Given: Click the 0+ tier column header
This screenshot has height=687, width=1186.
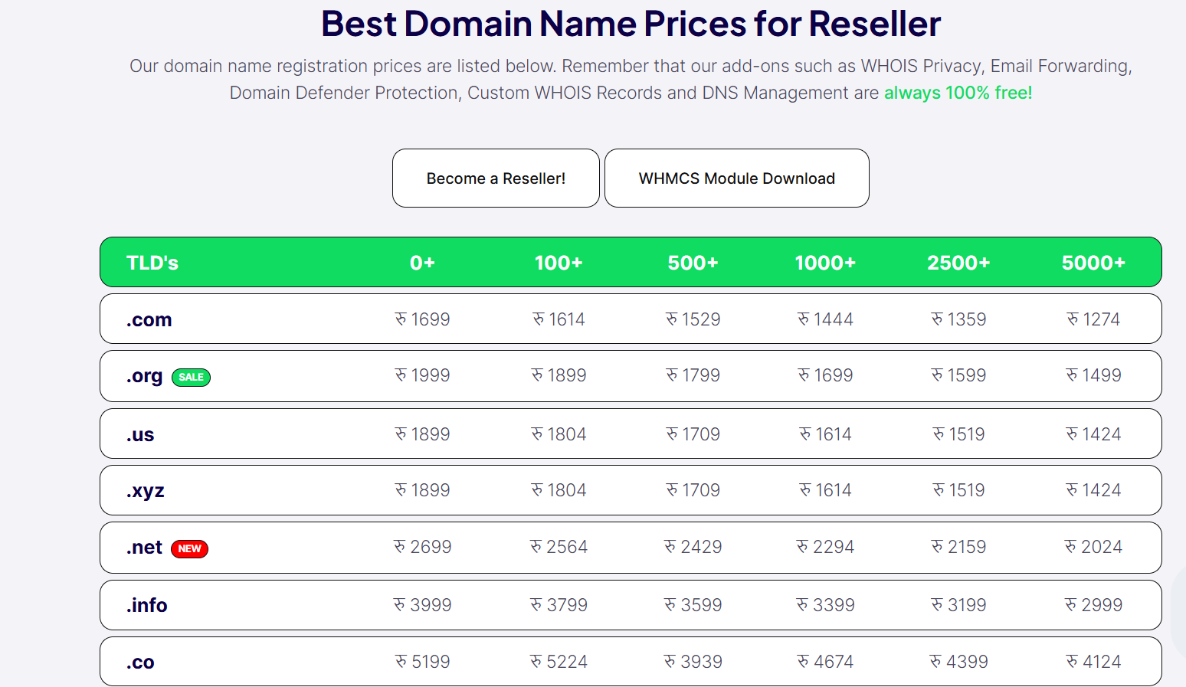Looking at the screenshot, I should click(422, 263).
